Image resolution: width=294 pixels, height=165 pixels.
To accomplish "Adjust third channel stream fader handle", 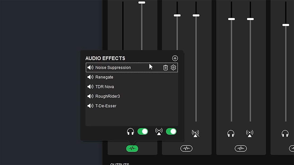I will pyautogui.click(x=250, y=19).
